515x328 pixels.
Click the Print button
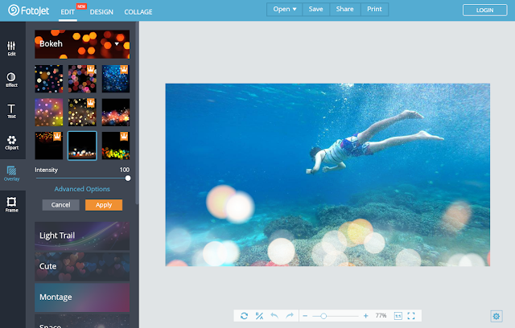(374, 9)
